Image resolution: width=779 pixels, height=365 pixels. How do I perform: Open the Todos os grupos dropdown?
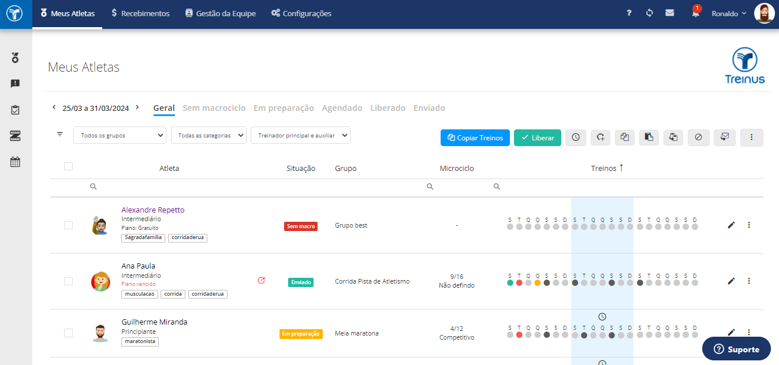click(x=120, y=135)
